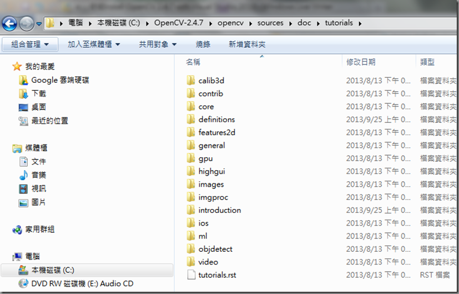This screenshot has width=459, height=294.
Task: Select the gpu folder icon
Action: click(191, 158)
